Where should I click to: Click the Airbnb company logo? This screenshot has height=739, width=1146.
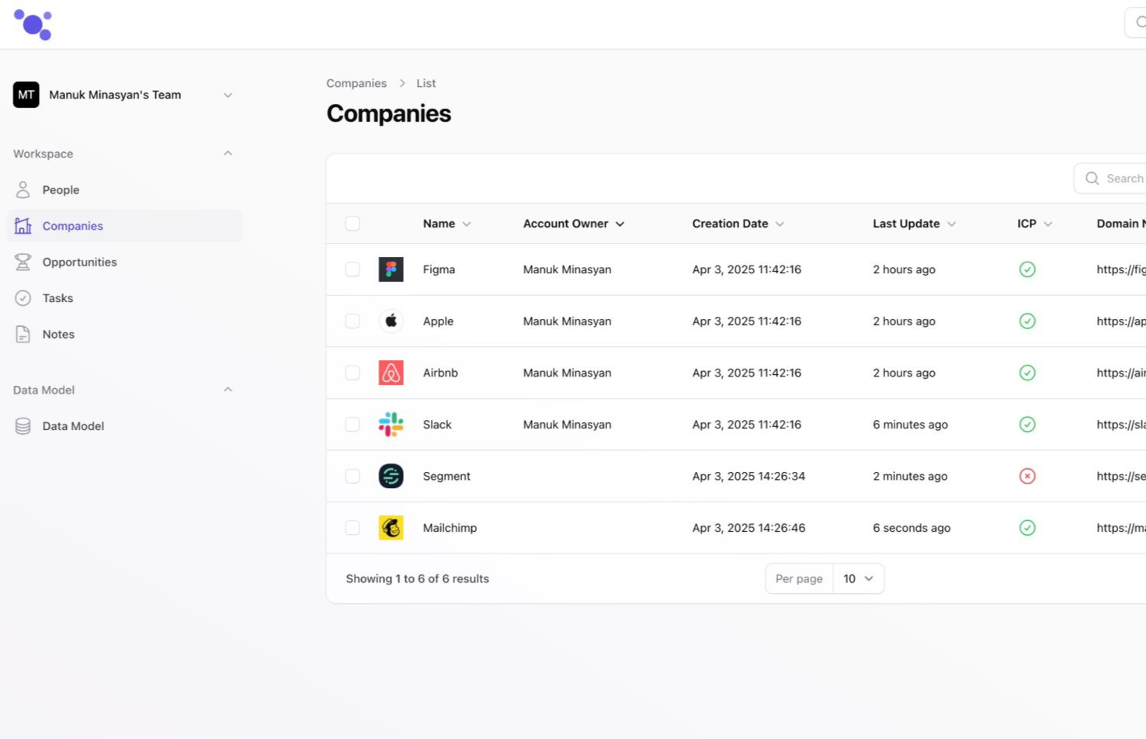pos(391,373)
